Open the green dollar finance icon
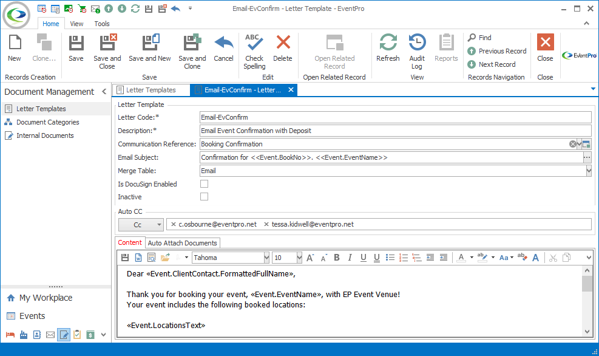 pos(90,335)
